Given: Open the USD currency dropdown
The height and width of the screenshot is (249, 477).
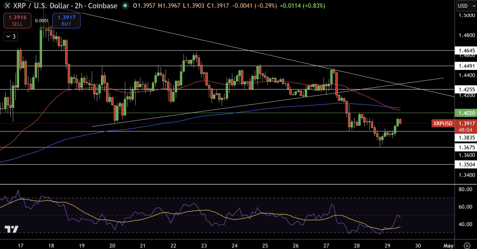Looking at the screenshot, I should [x=465, y=6].
